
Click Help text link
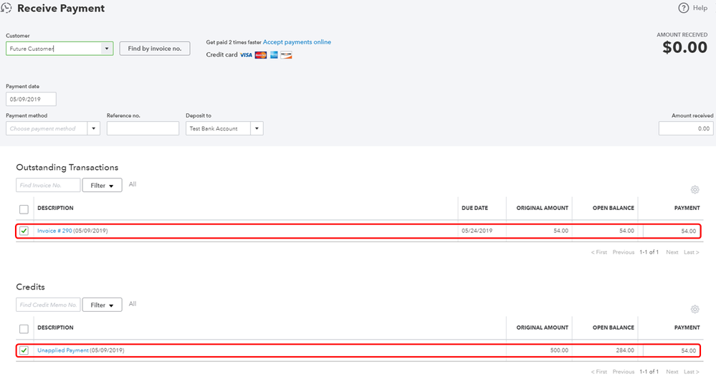700,8
